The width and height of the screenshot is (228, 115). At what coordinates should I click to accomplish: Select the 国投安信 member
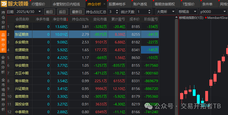22,104
